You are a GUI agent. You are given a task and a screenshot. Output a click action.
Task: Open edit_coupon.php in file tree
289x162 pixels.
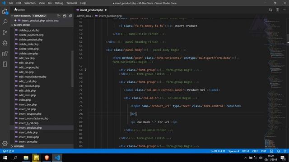click(42, 67)
